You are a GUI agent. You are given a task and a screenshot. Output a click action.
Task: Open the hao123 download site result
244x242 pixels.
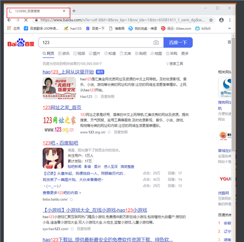108,239
